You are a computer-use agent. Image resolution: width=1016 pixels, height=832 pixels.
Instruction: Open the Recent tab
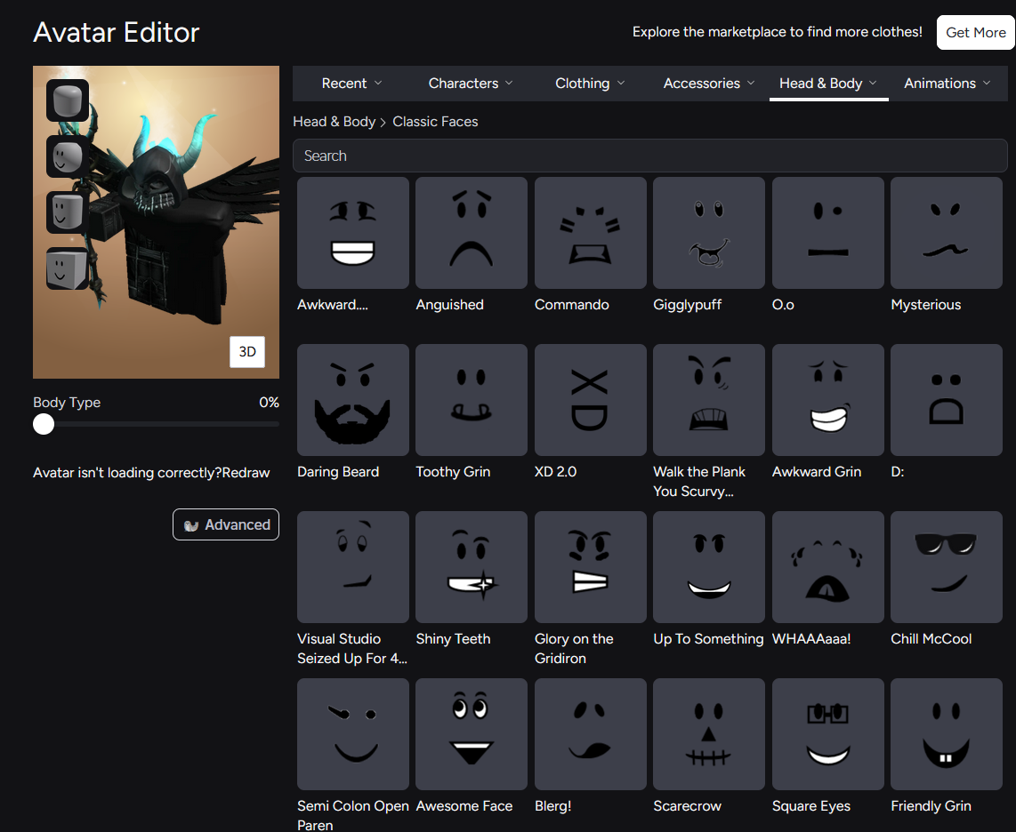coord(351,83)
